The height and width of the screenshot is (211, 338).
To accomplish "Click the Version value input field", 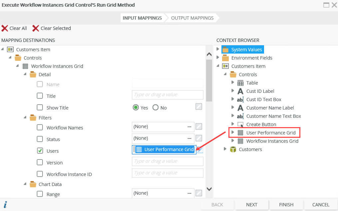I will (x=168, y=161).
